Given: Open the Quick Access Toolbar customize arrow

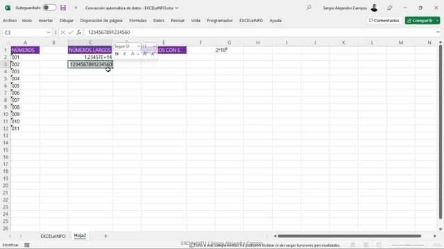Looking at the screenshot, I should 76,8.
